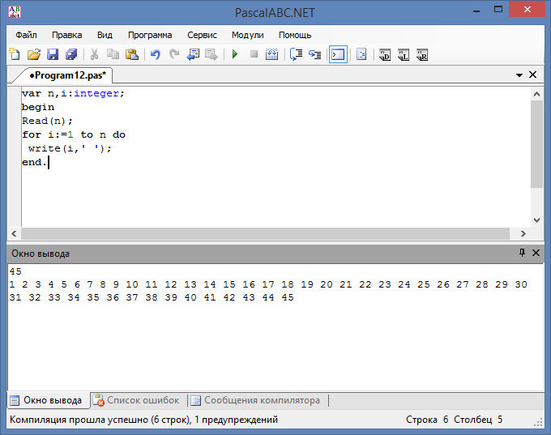Toggle the output window toolbar button

[x=338, y=54]
